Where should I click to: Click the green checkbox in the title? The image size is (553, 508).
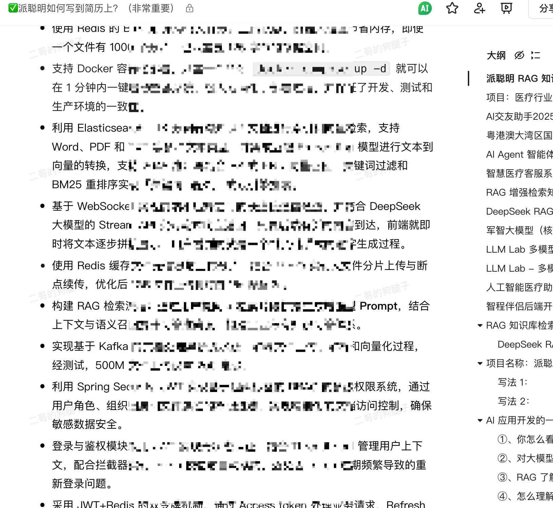click(x=14, y=8)
